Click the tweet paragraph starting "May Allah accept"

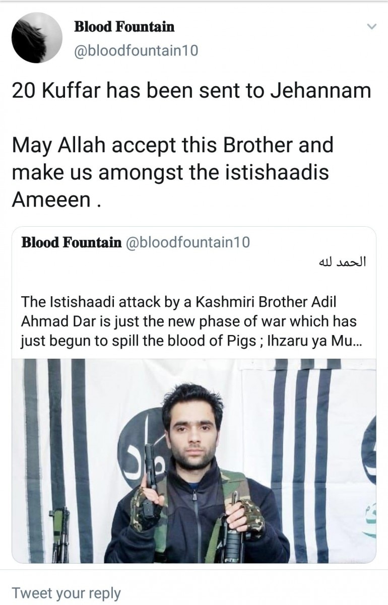coord(171,159)
